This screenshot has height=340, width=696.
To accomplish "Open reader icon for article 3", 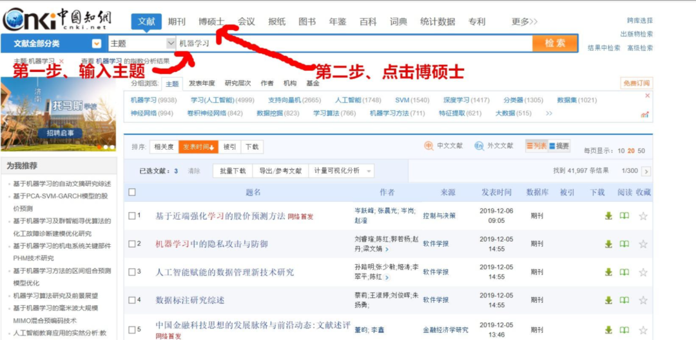I will click(x=624, y=272).
